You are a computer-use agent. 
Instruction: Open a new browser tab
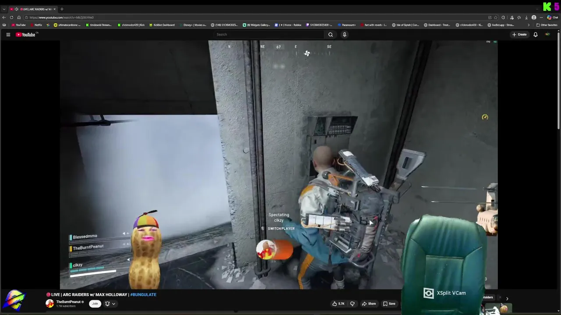pos(62,9)
